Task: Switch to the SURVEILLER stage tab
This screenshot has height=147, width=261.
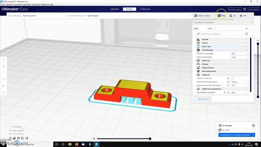Action: point(145,9)
